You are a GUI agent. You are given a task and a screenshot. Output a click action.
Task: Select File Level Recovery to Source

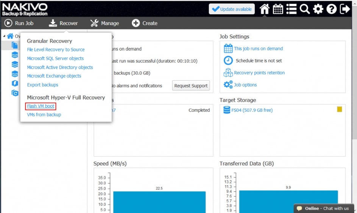click(56, 49)
